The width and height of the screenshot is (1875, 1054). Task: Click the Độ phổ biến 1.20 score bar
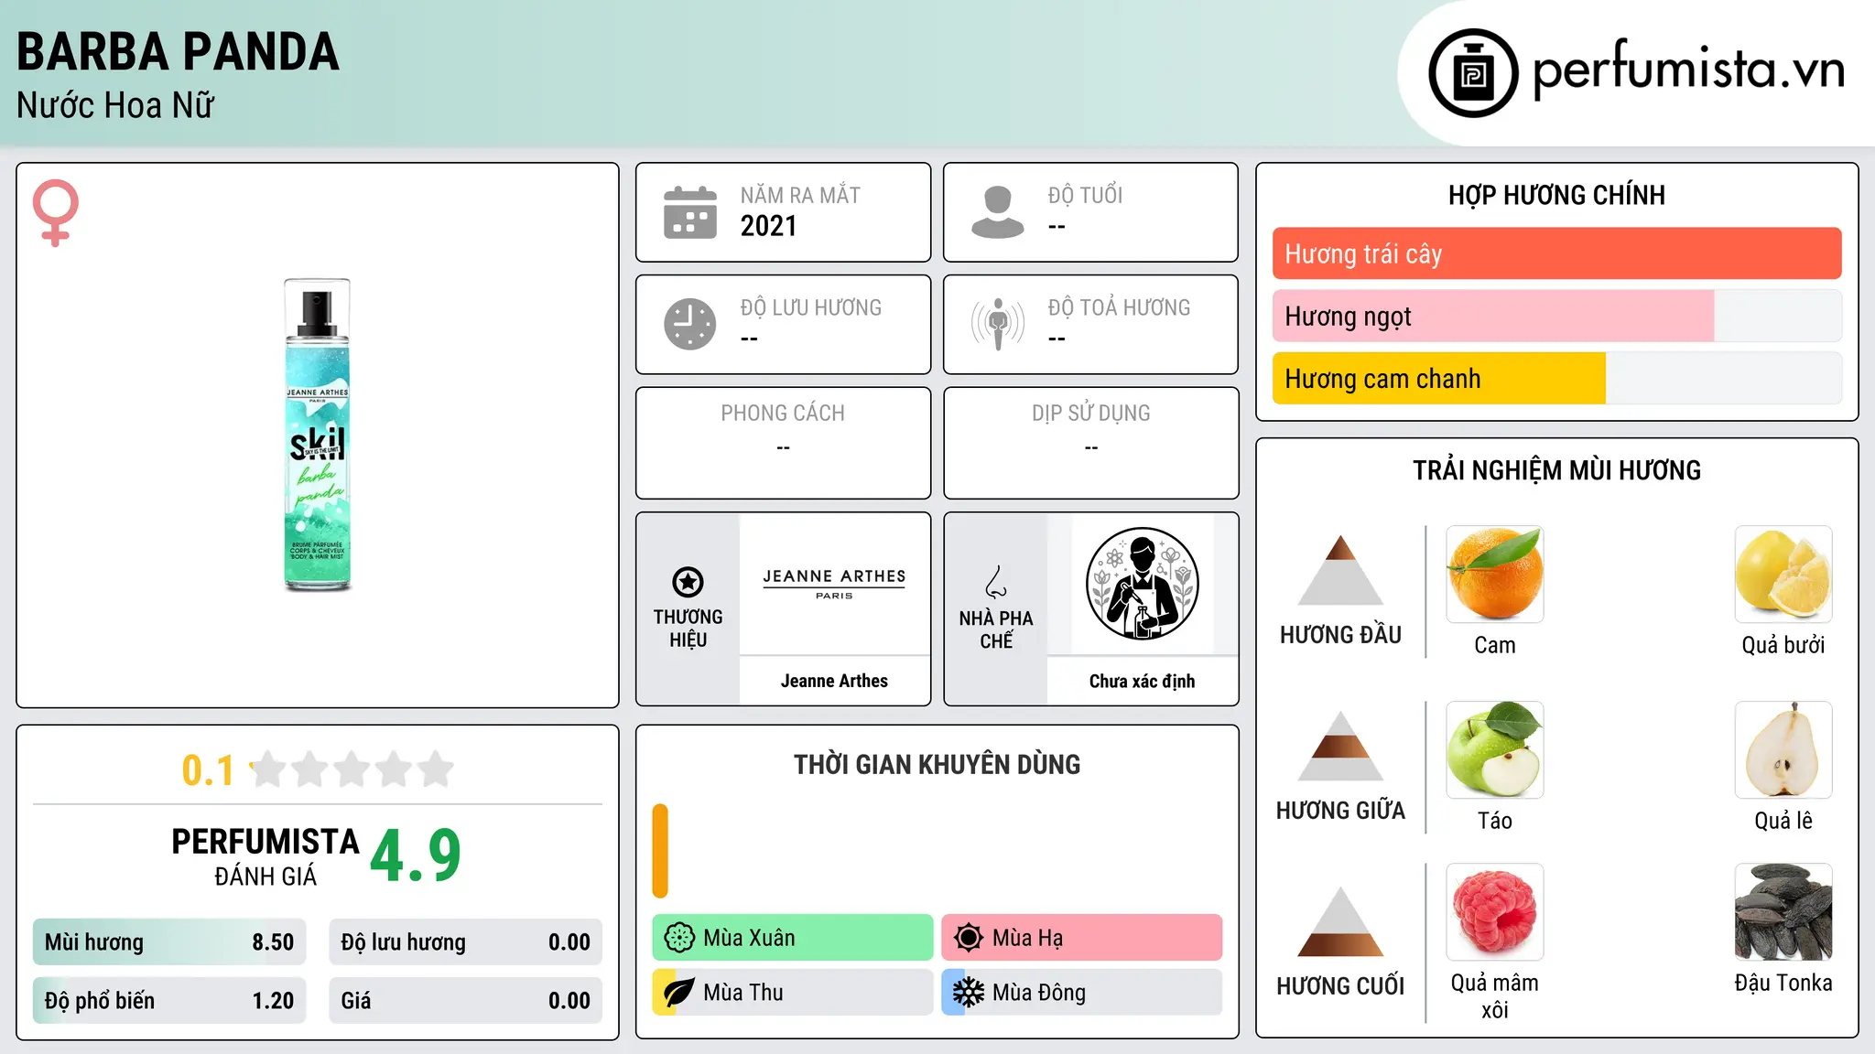(x=169, y=1001)
